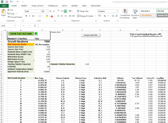The width and height of the screenshot is (168, 123).
Task: Click Cut scissors icon
Action: pyautogui.click(x=8, y=10)
